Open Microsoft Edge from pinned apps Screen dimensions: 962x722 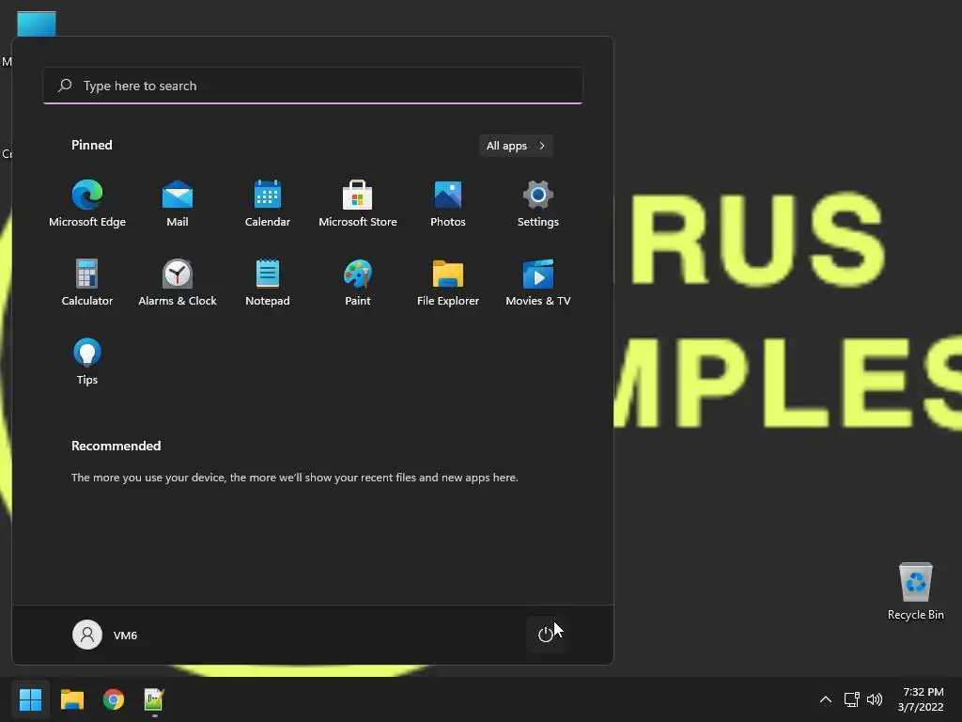(x=87, y=203)
